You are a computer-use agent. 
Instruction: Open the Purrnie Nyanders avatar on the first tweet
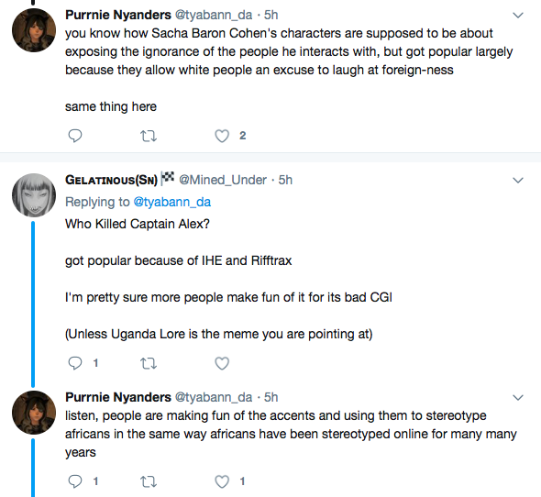[x=34, y=30]
